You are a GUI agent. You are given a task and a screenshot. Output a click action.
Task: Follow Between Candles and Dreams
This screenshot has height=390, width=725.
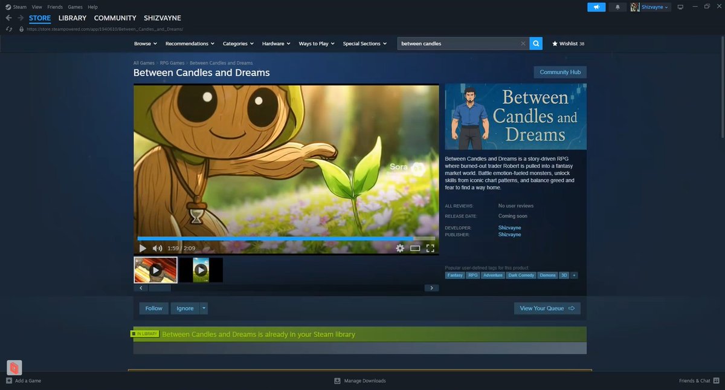(x=153, y=308)
